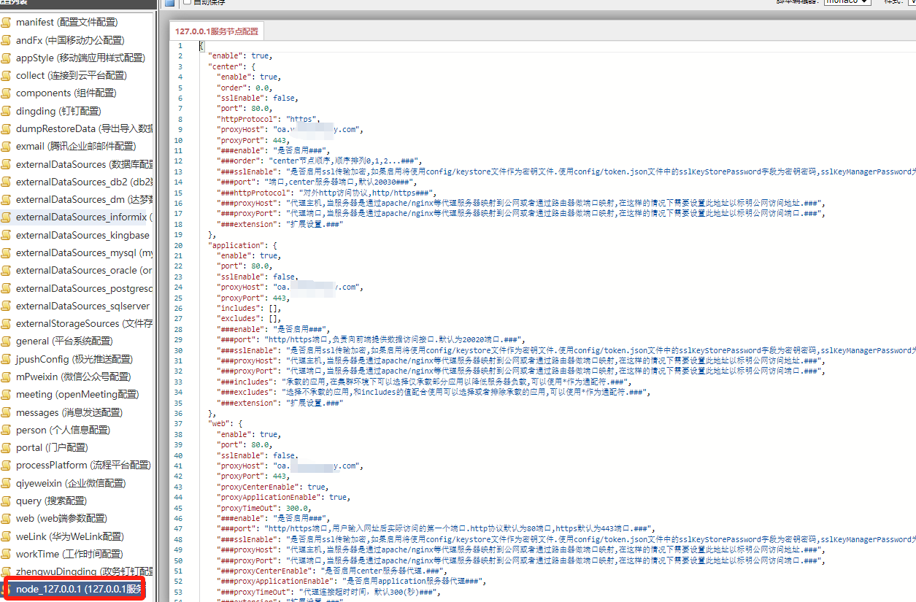Image resolution: width=916 pixels, height=602 pixels.
Task: Toggle the 自动保存 auto-save checkbox
Action: (188, 2)
